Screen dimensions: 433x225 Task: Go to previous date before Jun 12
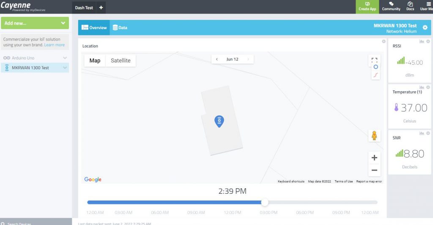(x=217, y=59)
